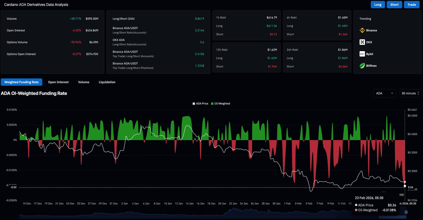The height and width of the screenshot is (220, 423).
Task: Open the 30 minute interval dropdown
Action: (409, 93)
